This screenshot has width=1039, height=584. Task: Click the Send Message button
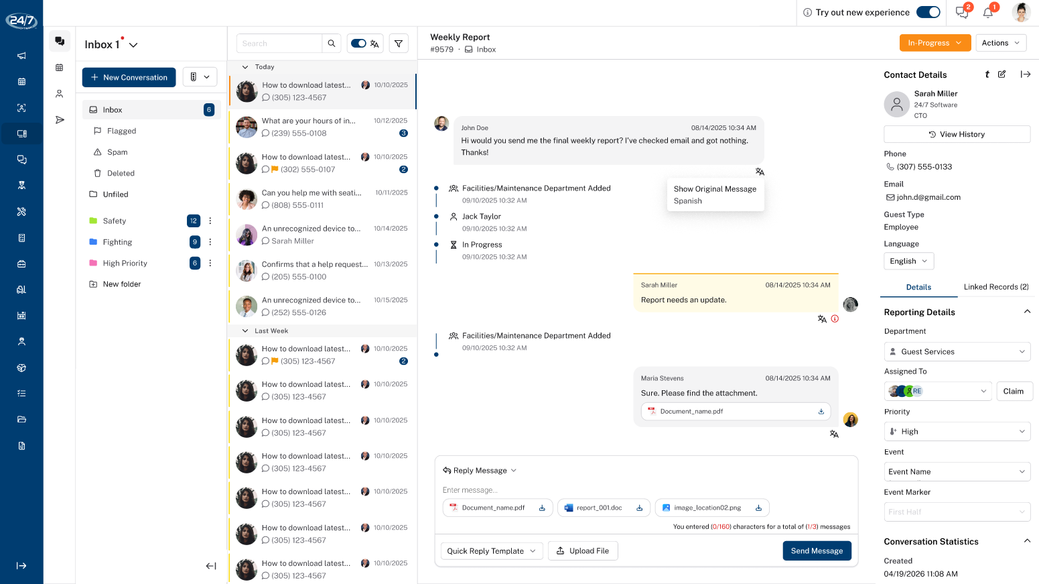817,551
